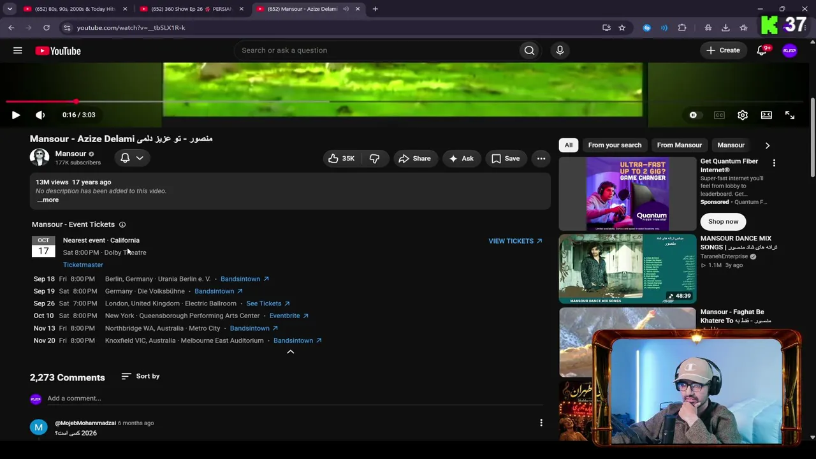The width and height of the screenshot is (816, 459).
Task: Open the Create menu
Action: tap(724, 50)
